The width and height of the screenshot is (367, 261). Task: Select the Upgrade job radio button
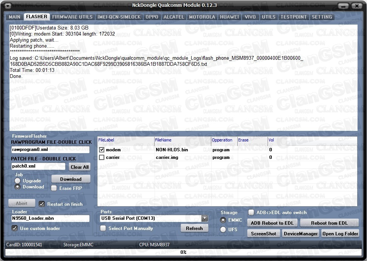pyautogui.click(x=17, y=181)
